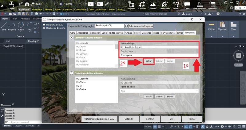The height and width of the screenshot is (130, 246).
Task: Activate the Cota automática tool
Action: point(200,5)
